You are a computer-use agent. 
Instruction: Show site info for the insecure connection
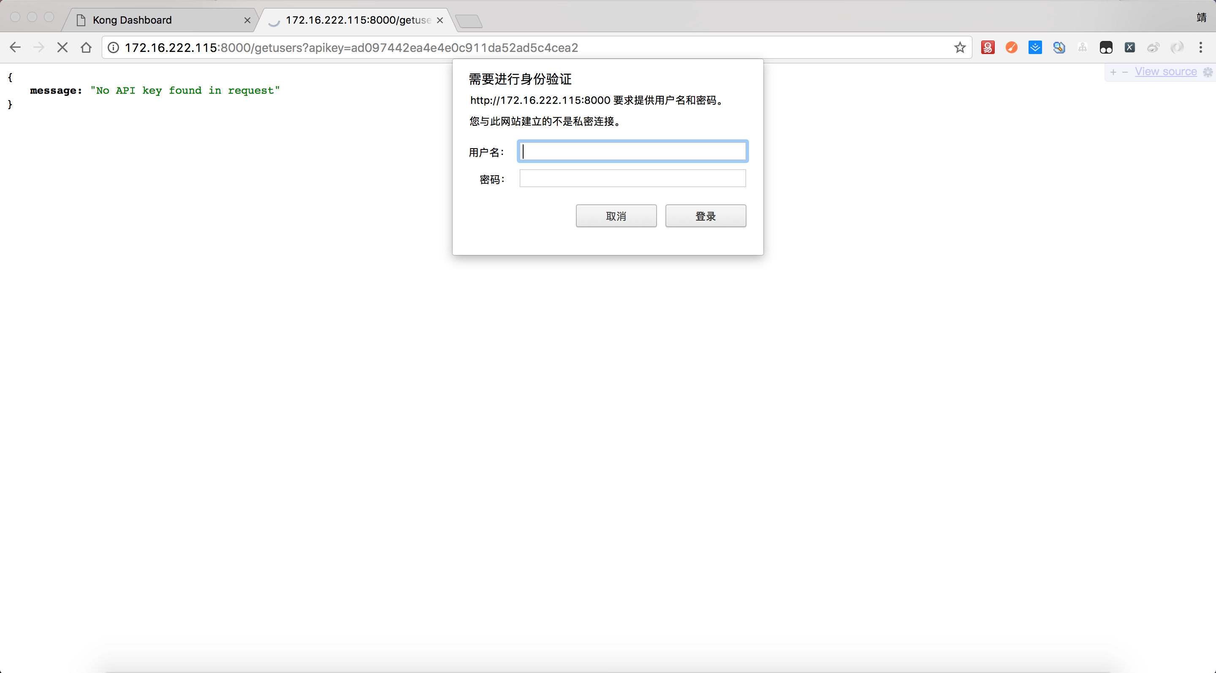(x=113, y=47)
